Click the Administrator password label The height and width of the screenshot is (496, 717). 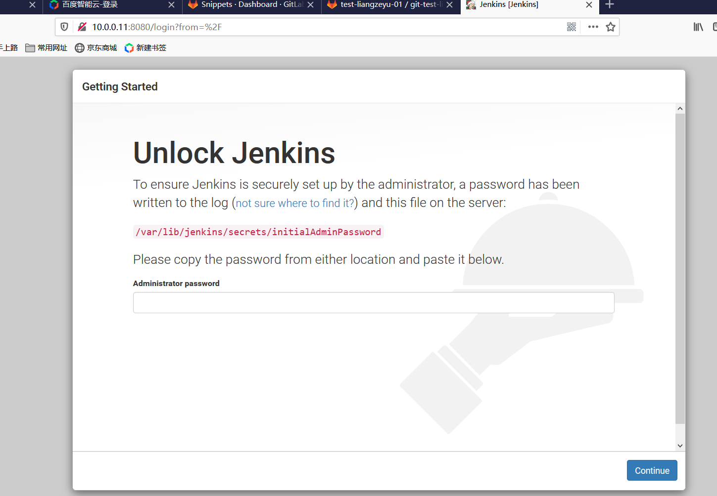pyautogui.click(x=176, y=284)
